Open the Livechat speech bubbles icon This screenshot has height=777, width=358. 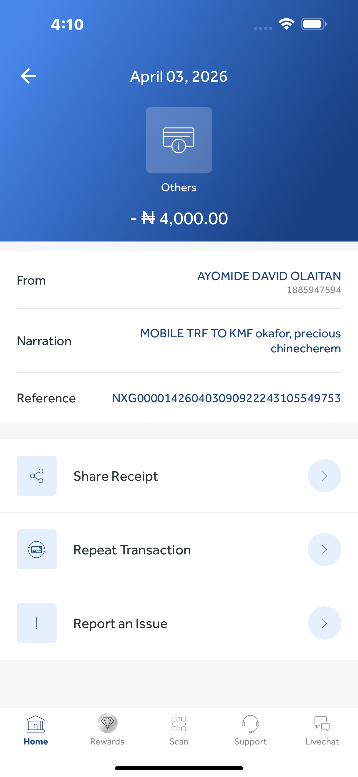[322, 724]
